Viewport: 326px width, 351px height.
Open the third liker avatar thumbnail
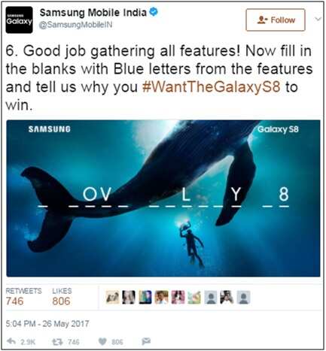pos(145,298)
